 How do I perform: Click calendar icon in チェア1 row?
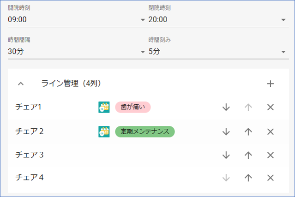pyautogui.click(x=104, y=107)
